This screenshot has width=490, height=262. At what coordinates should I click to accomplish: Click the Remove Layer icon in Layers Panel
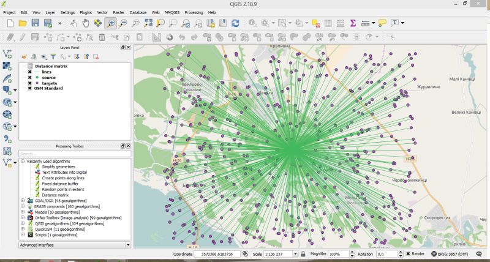[96, 56]
